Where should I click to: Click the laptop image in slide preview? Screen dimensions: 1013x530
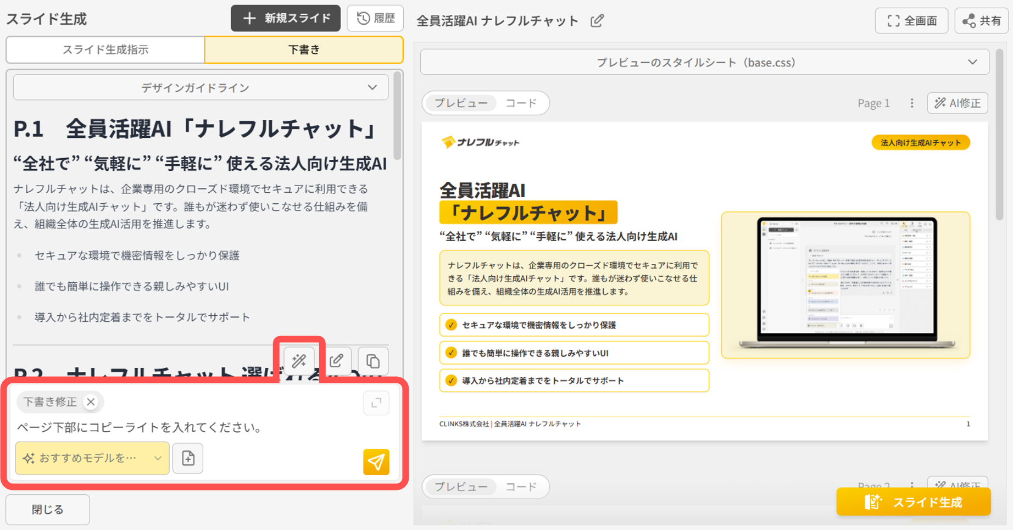pyautogui.click(x=845, y=284)
